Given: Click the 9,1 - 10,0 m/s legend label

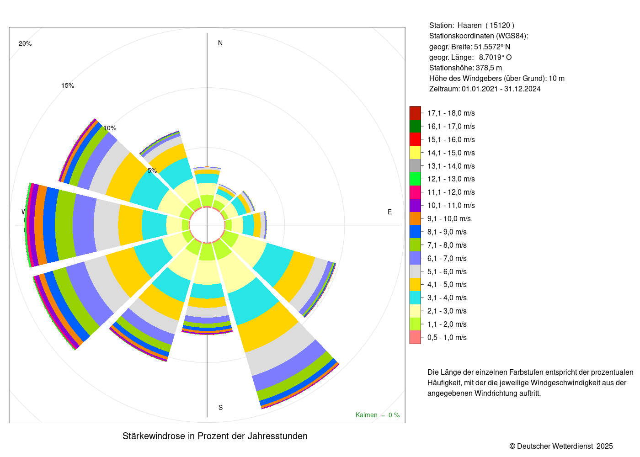Looking at the screenshot, I should click(x=449, y=218).
